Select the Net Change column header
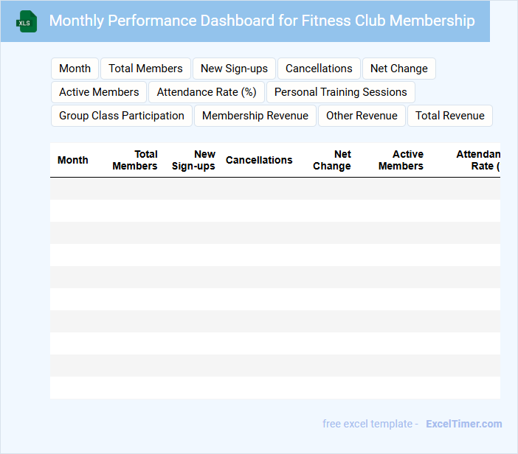518x454 pixels. [332, 160]
